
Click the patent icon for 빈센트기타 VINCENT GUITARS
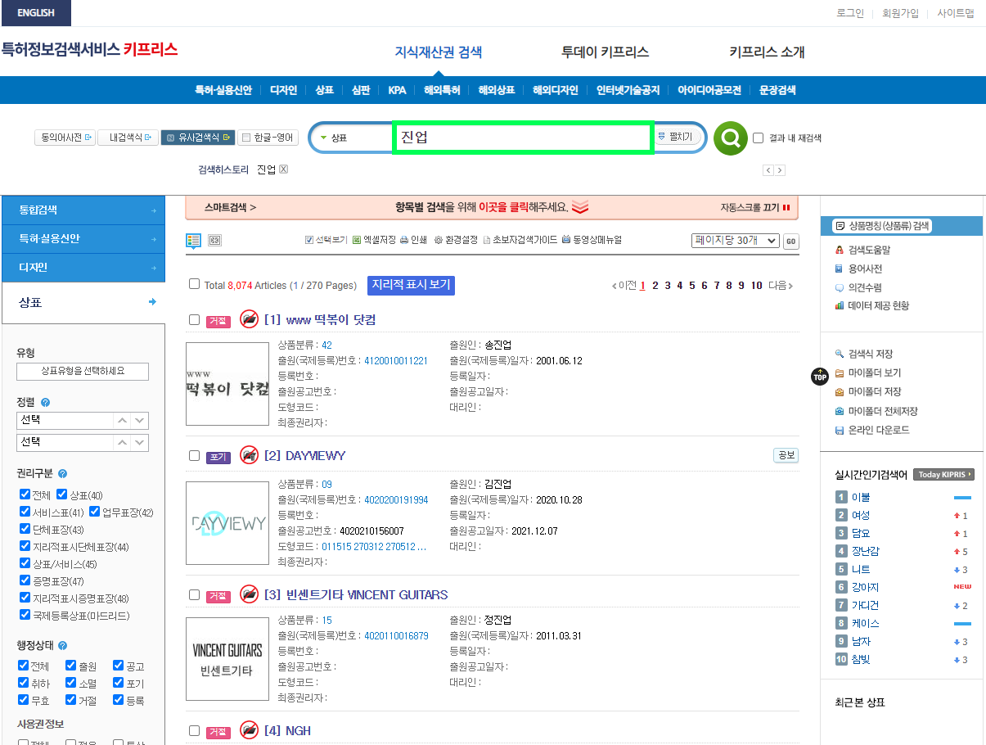249,594
